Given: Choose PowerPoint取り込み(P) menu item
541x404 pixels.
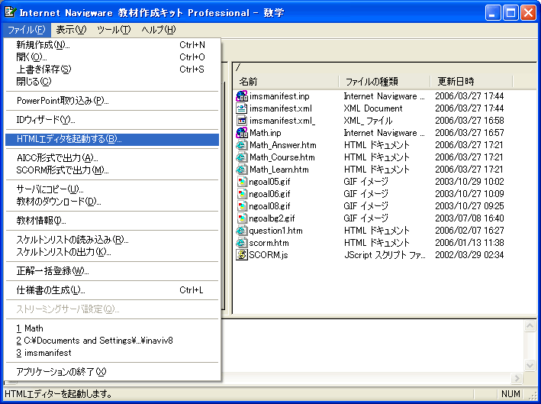Looking at the screenshot, I should pyautogui.click(x=112, y=101).
